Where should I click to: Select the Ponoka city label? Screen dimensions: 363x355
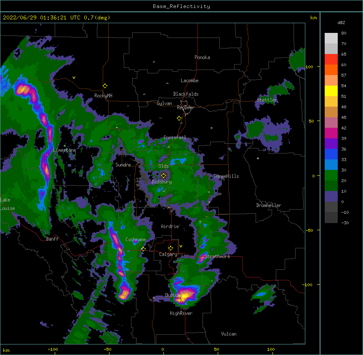[202, 57]
